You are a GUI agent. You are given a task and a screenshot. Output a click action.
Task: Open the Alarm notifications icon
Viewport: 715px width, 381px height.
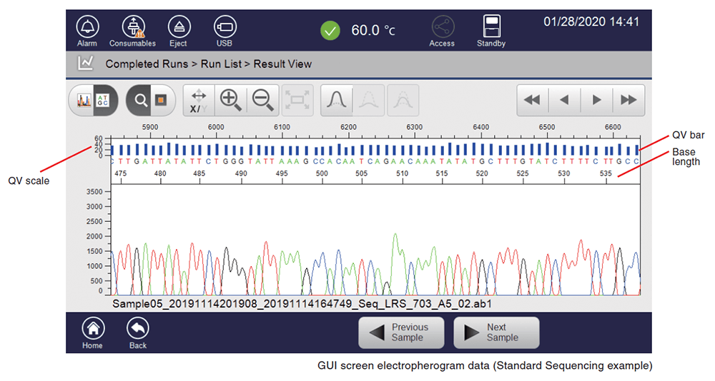87,28
